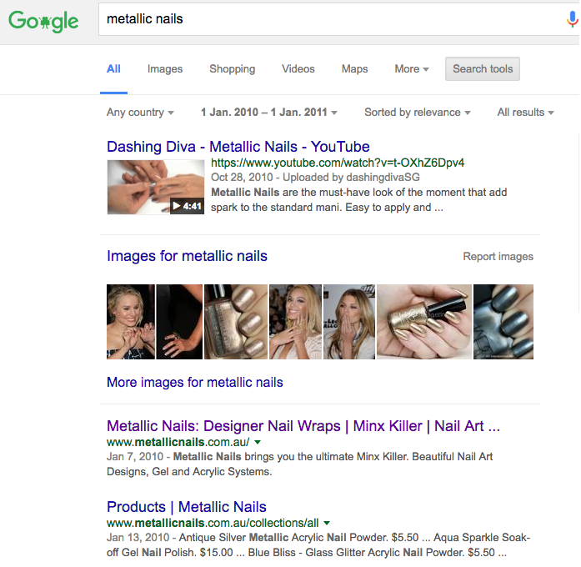Open 'Images for metallic nails' link

coord(187,256)
